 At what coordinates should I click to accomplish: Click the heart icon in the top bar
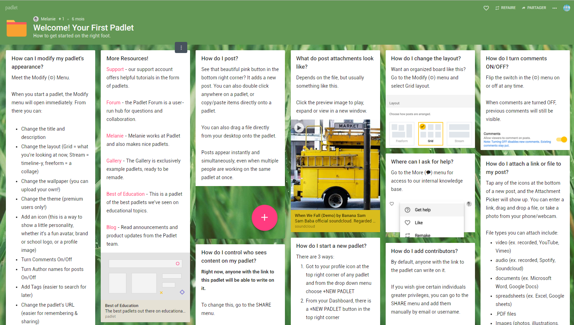click(486, 8)
